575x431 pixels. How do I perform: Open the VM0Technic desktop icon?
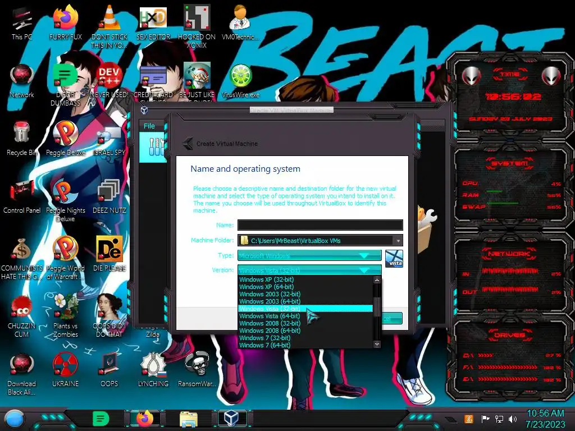[x=240, y=22]
